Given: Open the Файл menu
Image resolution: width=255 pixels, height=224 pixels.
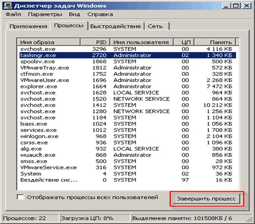Looking at the screenshot, I should [13, 14].
